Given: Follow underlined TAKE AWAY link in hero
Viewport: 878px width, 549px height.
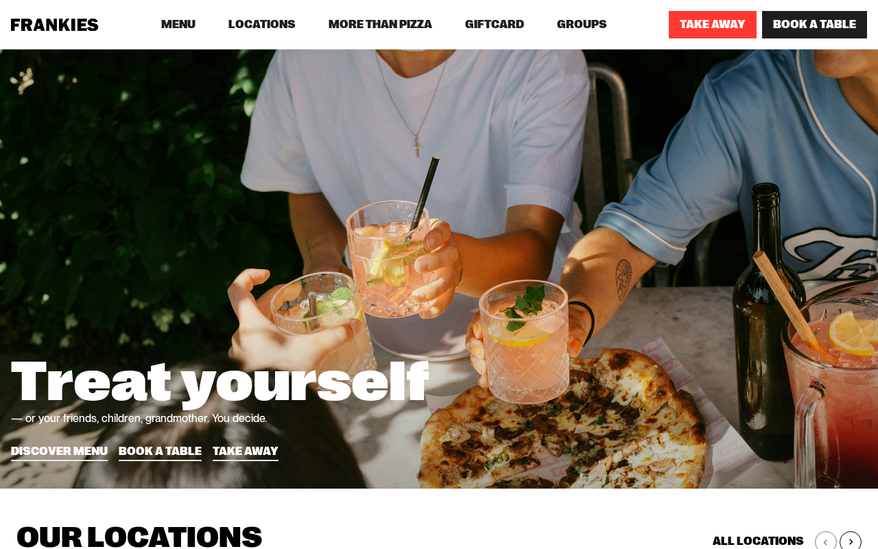Looking at the screenshot, I should coord(246,452).
